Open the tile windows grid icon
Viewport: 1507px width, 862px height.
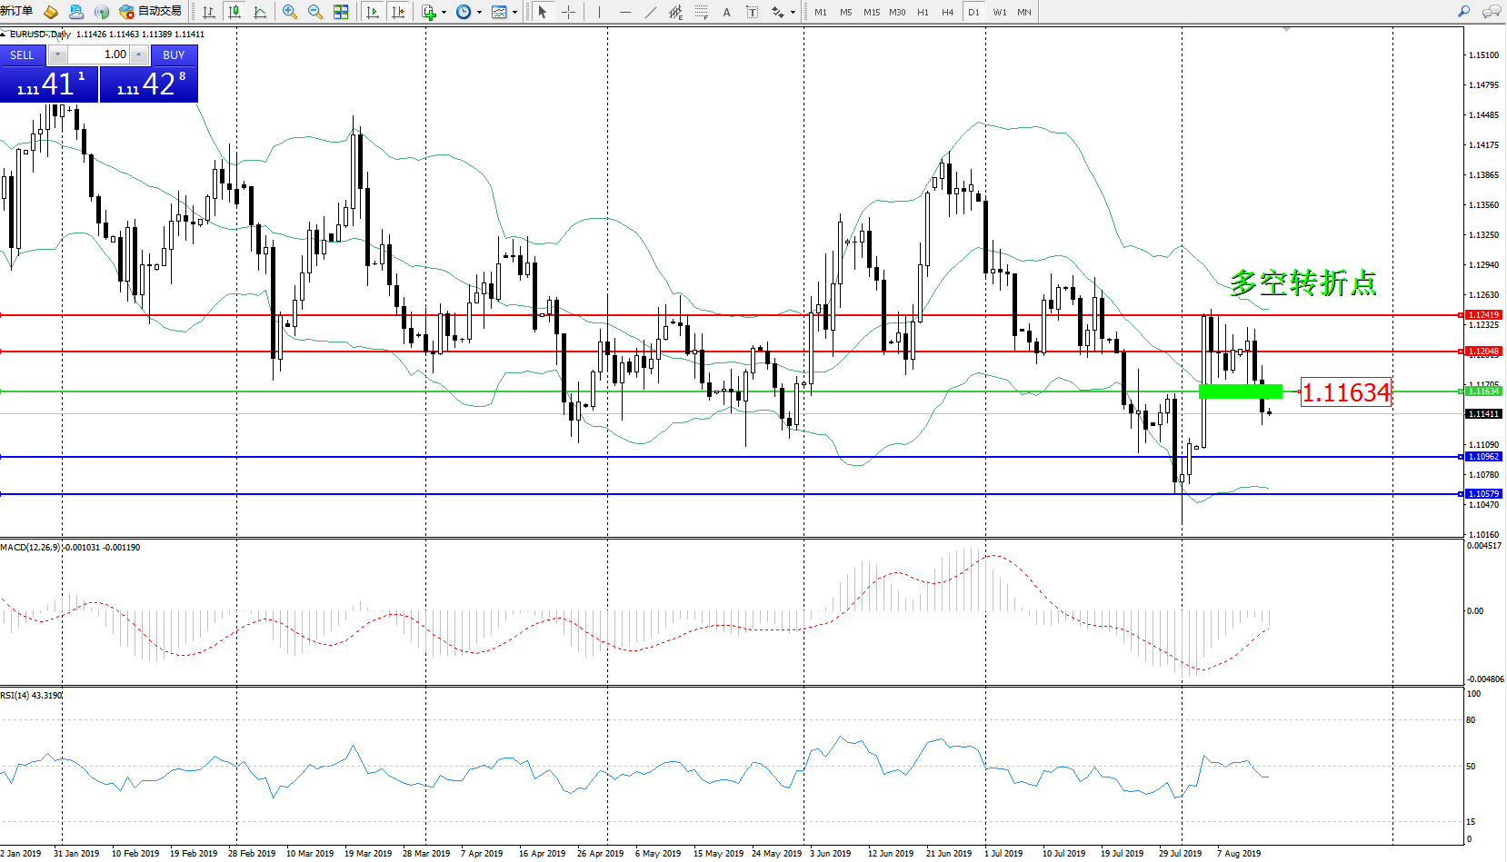click(x=341, y=12)
